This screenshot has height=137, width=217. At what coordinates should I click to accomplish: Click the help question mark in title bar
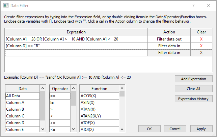[x=193, y=5]
